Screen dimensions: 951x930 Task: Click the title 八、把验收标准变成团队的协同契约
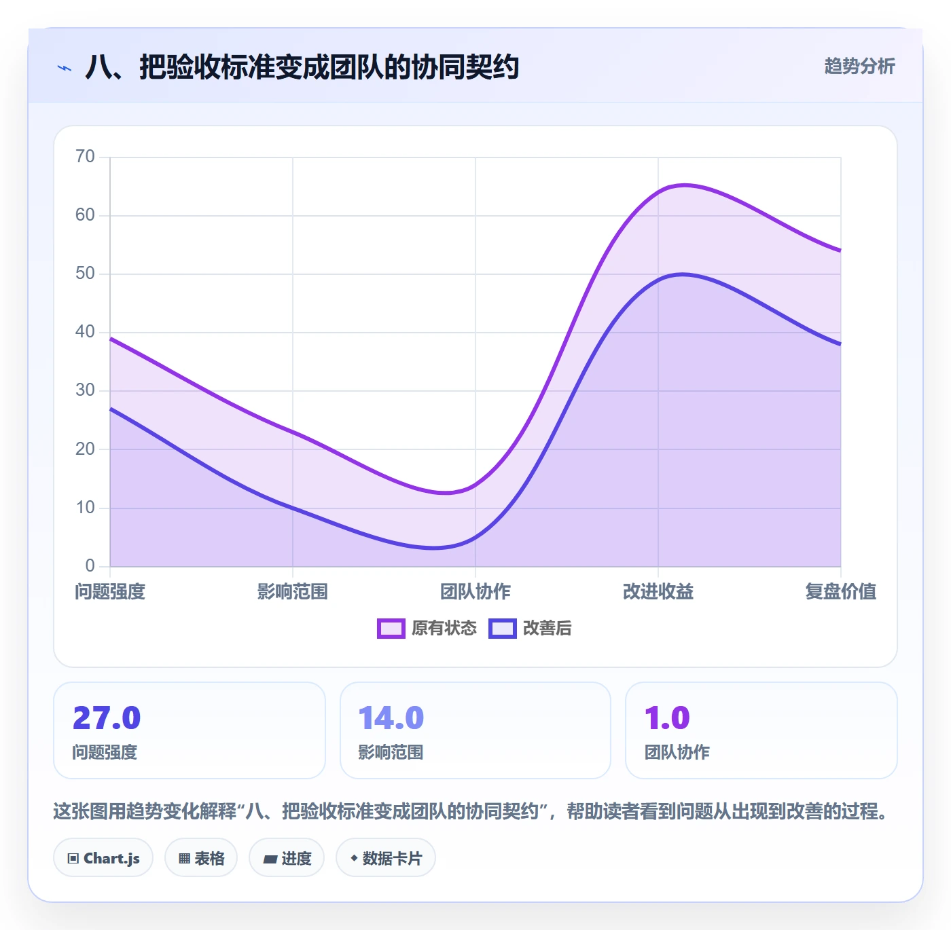(302, 67)
